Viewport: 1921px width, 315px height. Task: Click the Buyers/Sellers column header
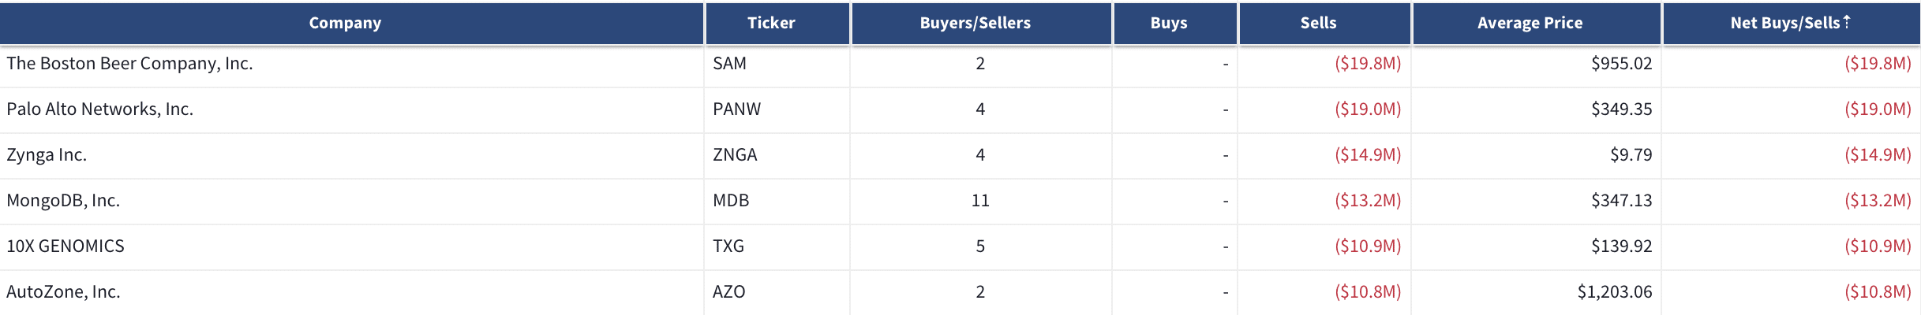coord(975,23)
